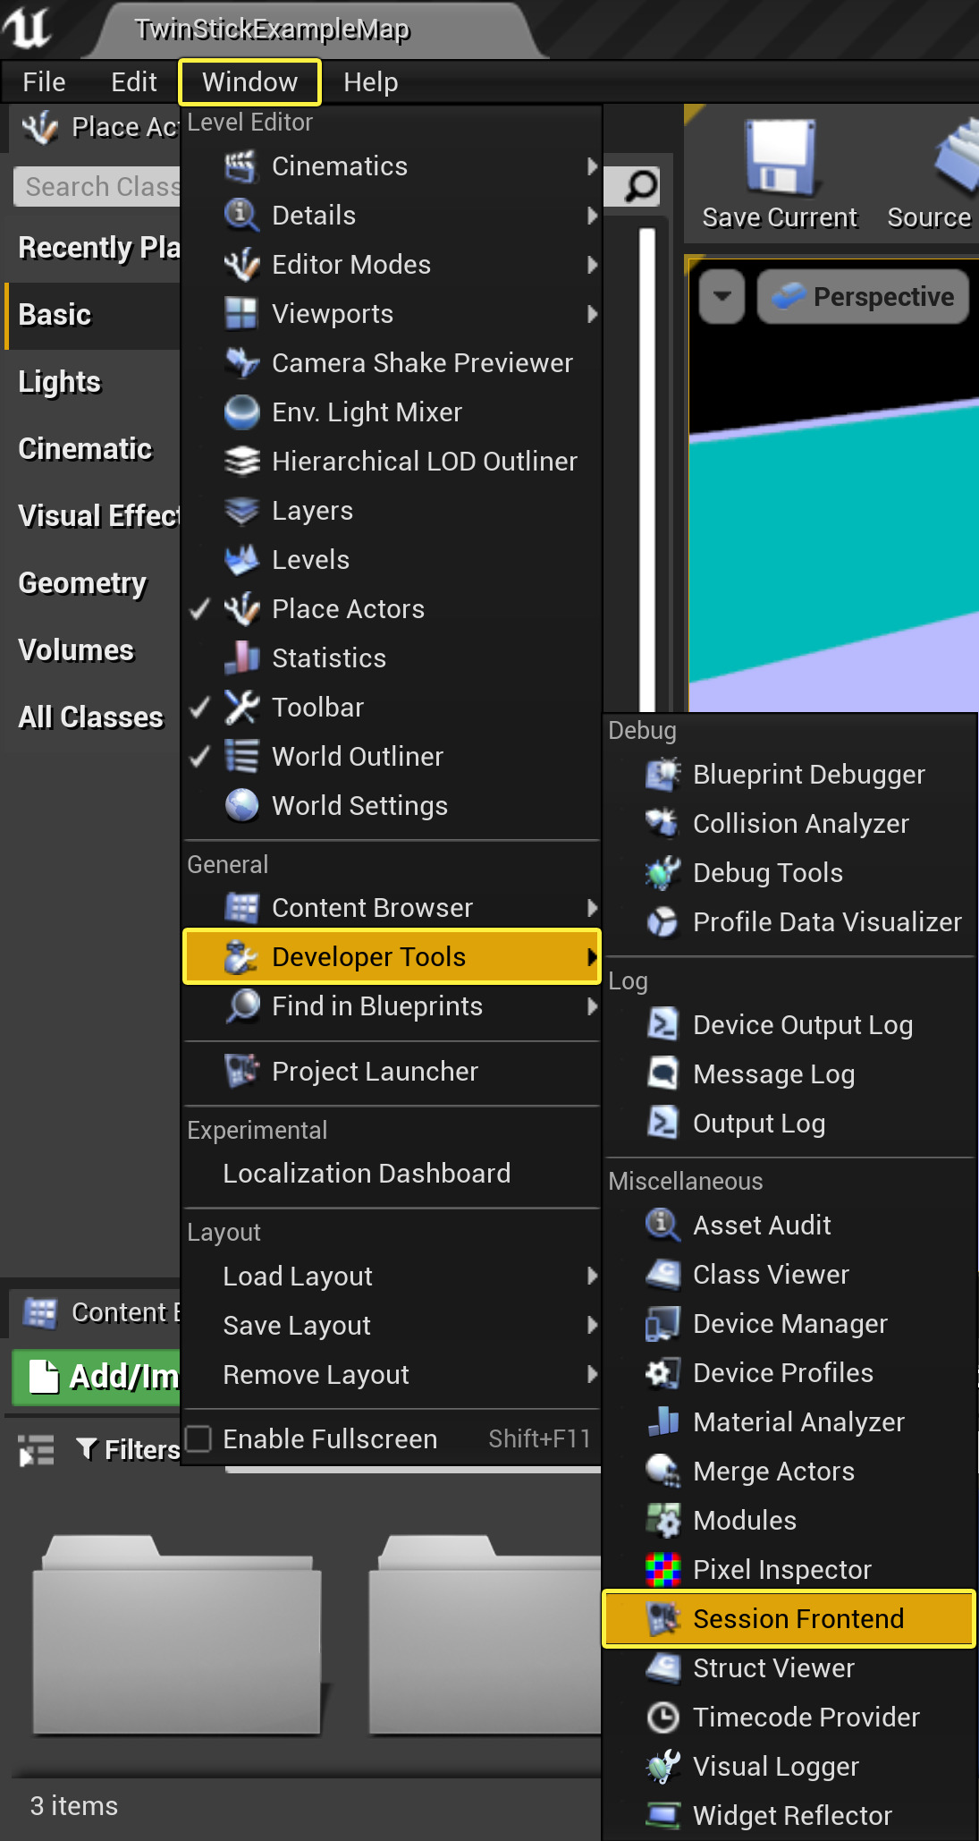
Task: Expand the Load Layout submenu arrow
Action: tap(591, 1277)
